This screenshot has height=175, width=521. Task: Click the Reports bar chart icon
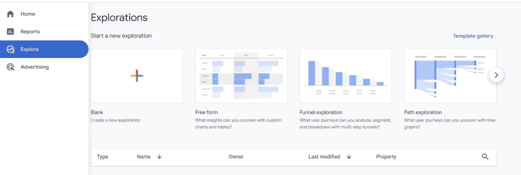10,32
